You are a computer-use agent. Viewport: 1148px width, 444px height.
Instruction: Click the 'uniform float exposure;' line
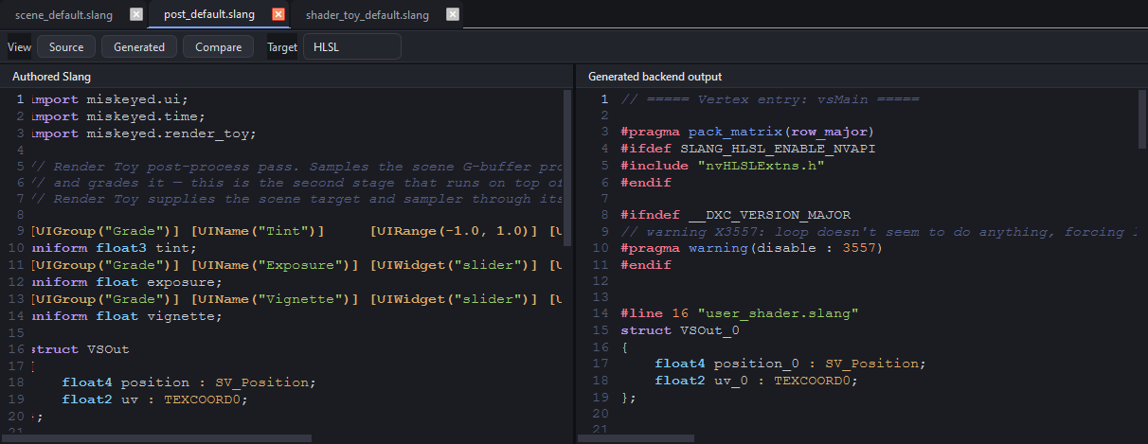pyautogui.click(x=127, y=282)
